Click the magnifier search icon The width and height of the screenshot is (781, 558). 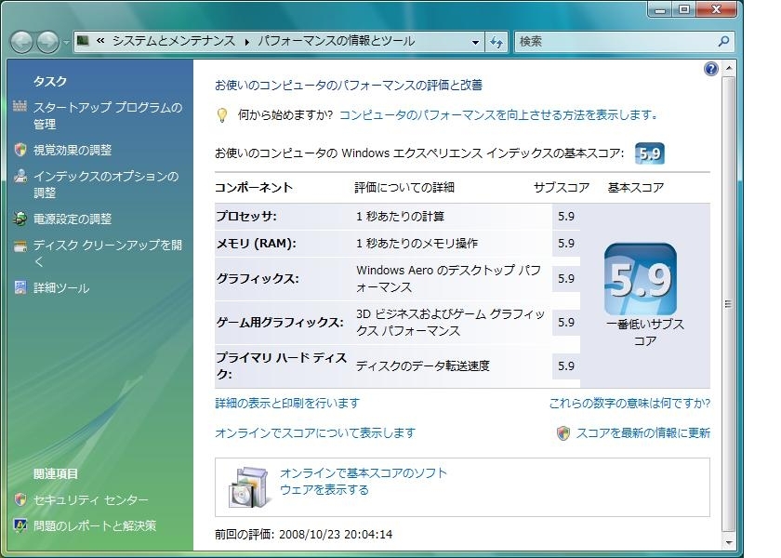723,41
